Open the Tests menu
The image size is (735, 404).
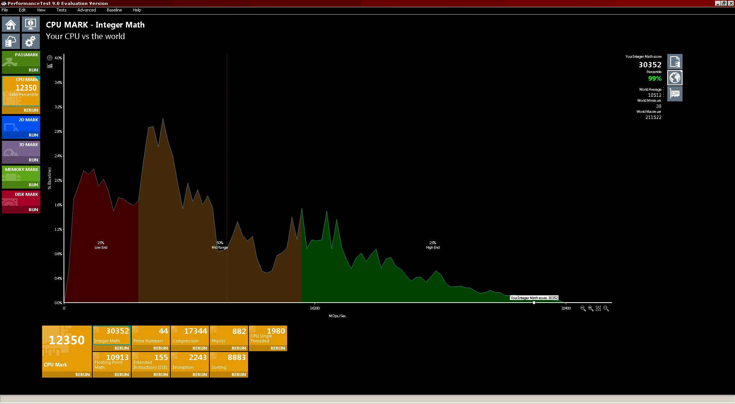coord(61,10)
